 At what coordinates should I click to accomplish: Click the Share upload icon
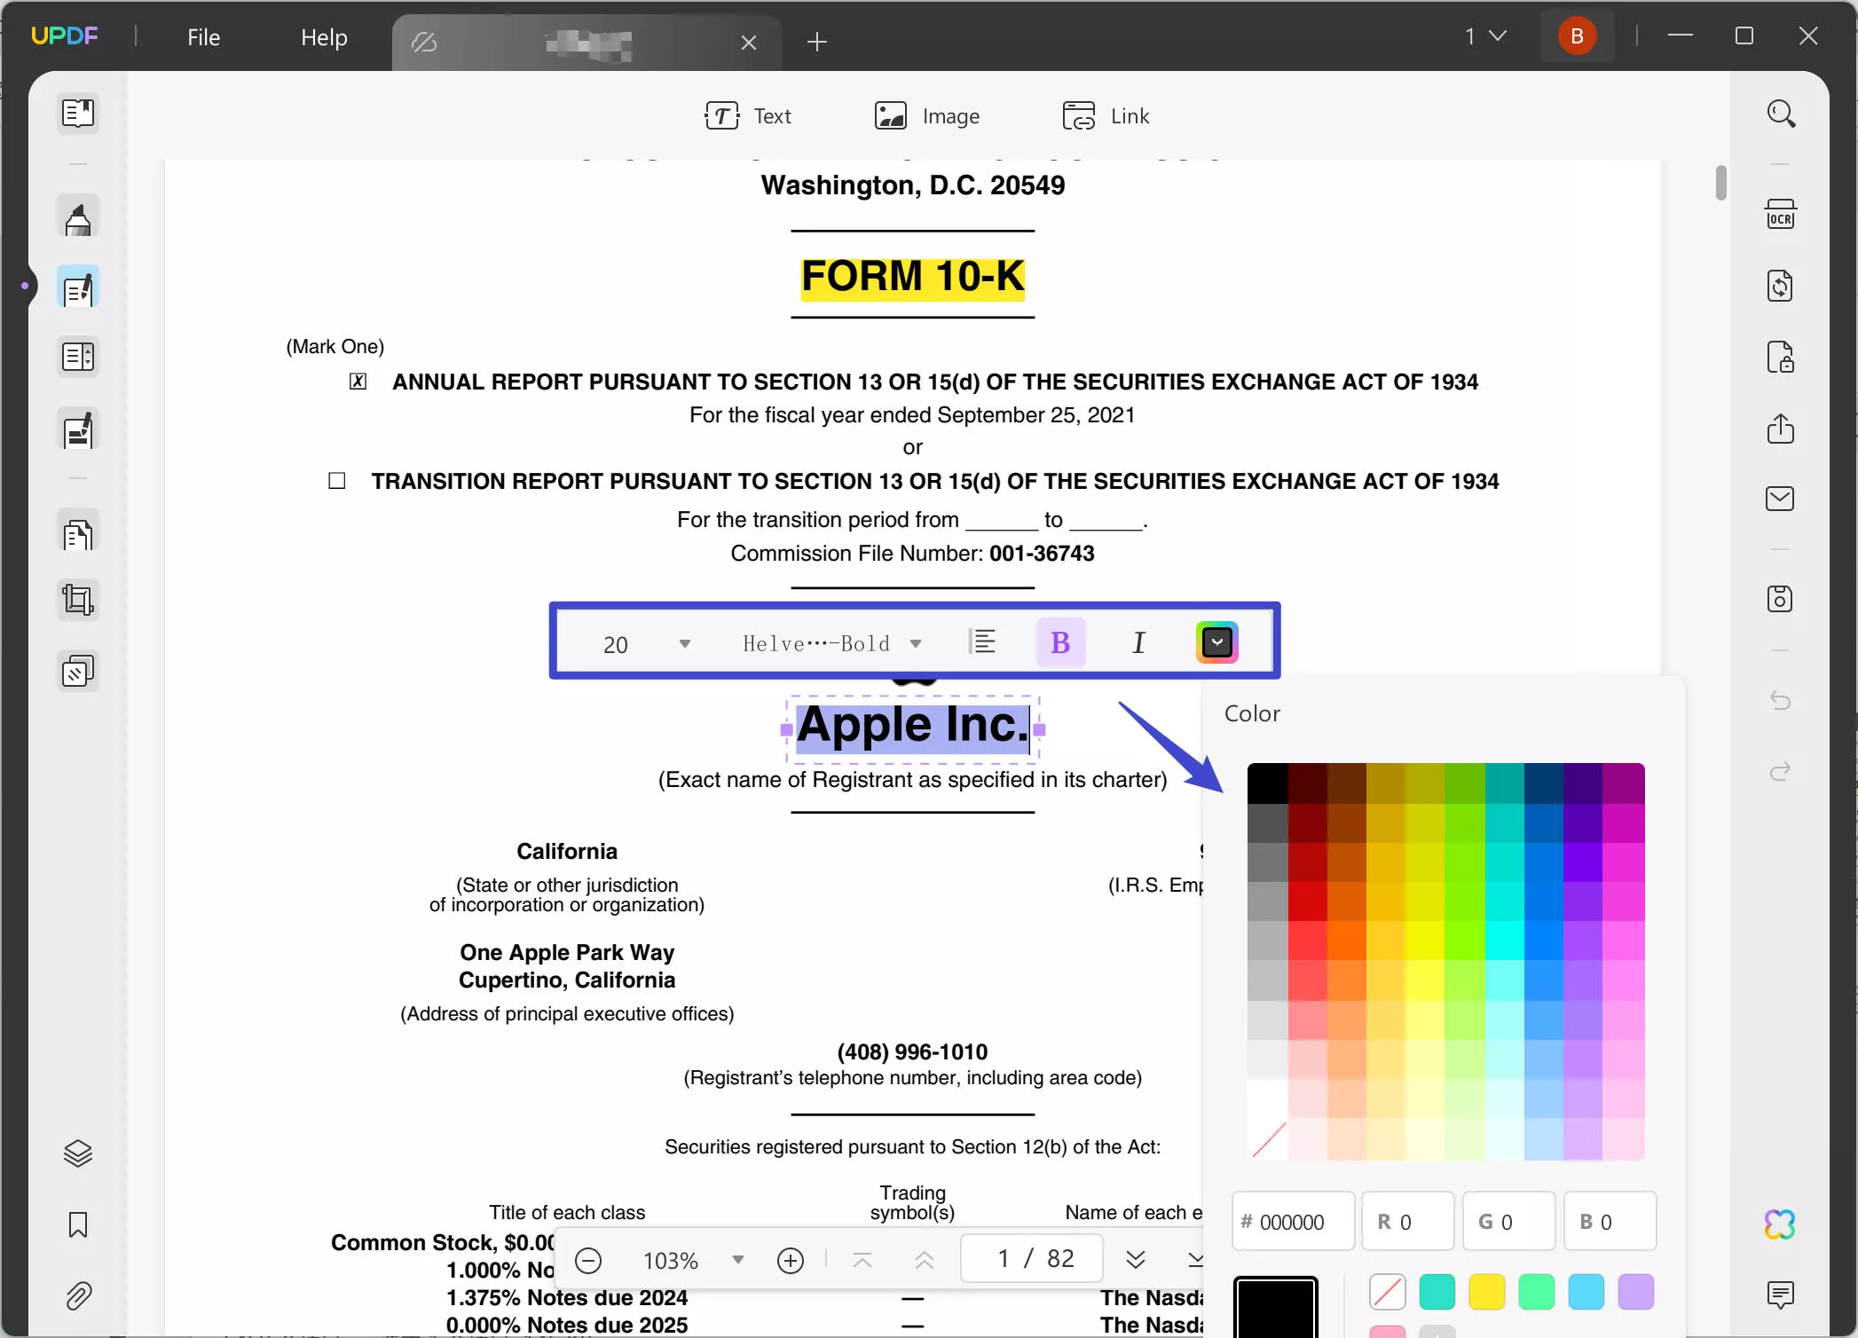pos(1781,429)
